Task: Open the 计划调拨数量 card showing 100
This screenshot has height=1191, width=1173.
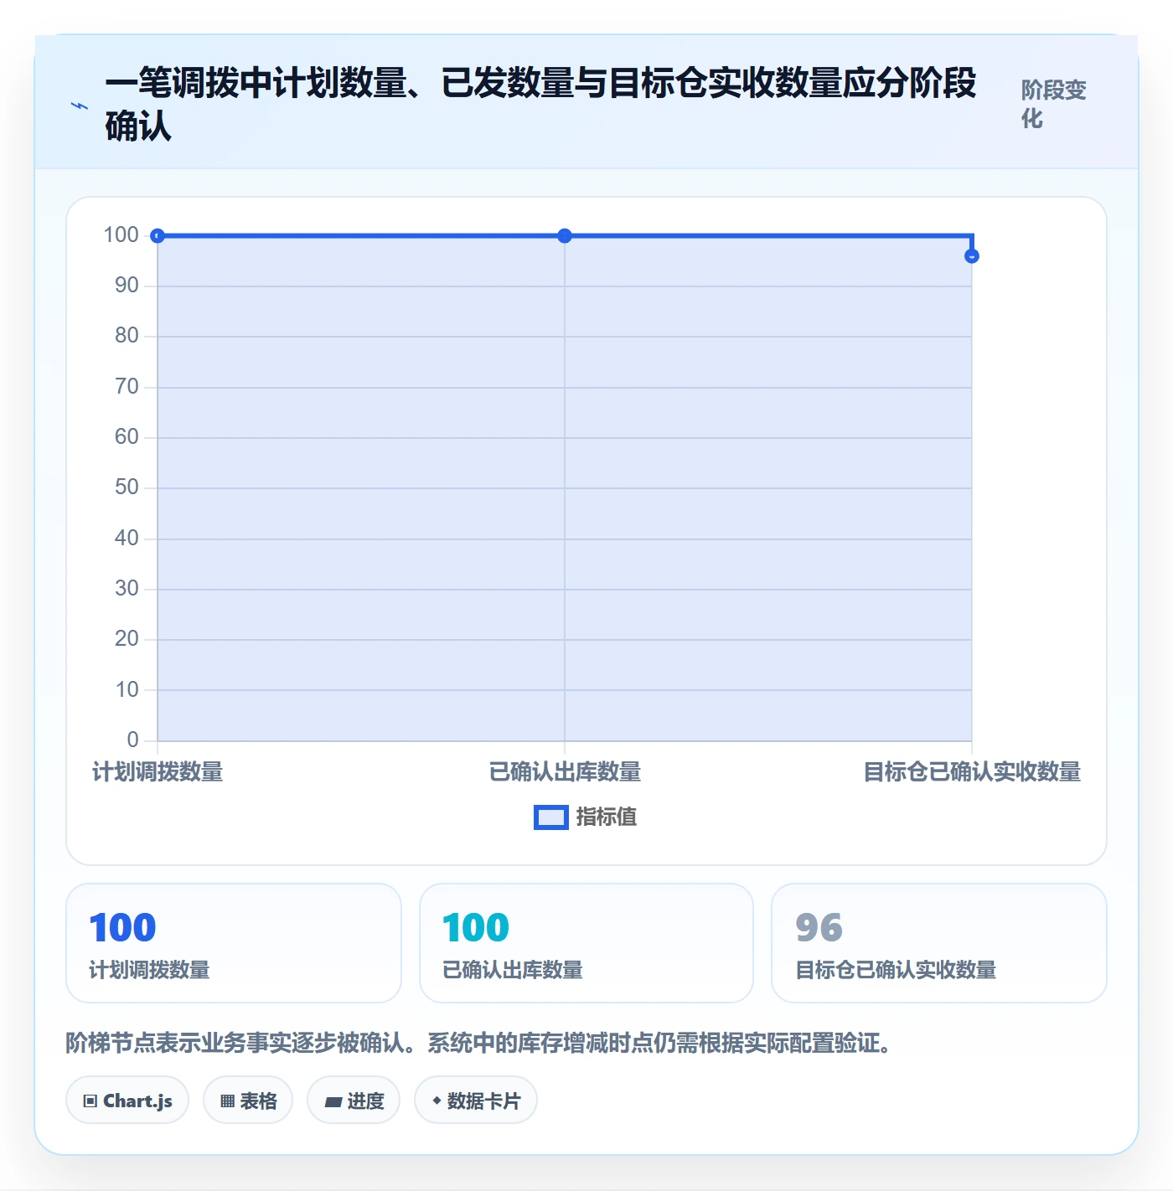Action: pos(234,943)
